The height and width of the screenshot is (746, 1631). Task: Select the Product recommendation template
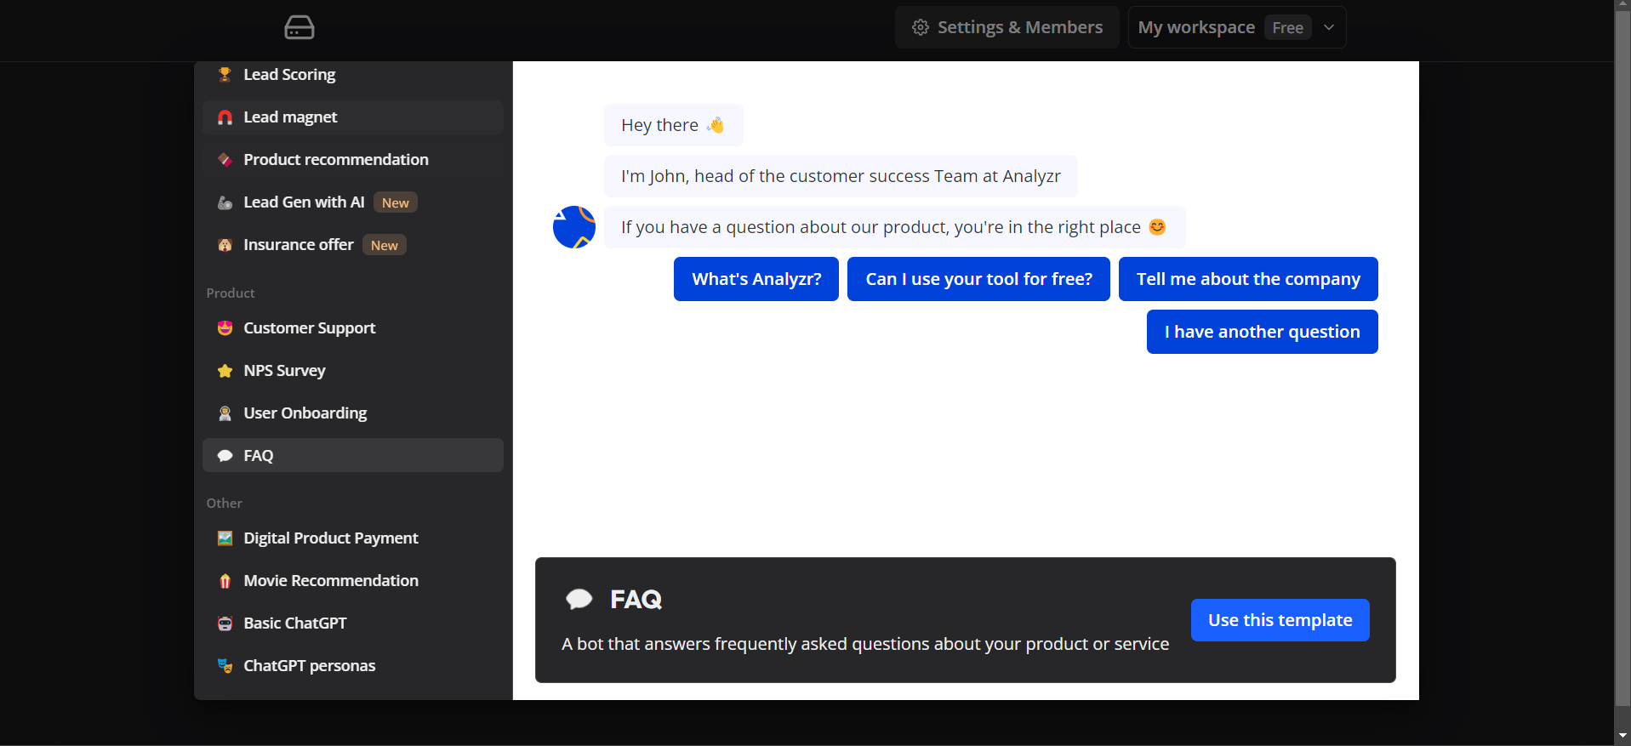(x=353, y=160)
